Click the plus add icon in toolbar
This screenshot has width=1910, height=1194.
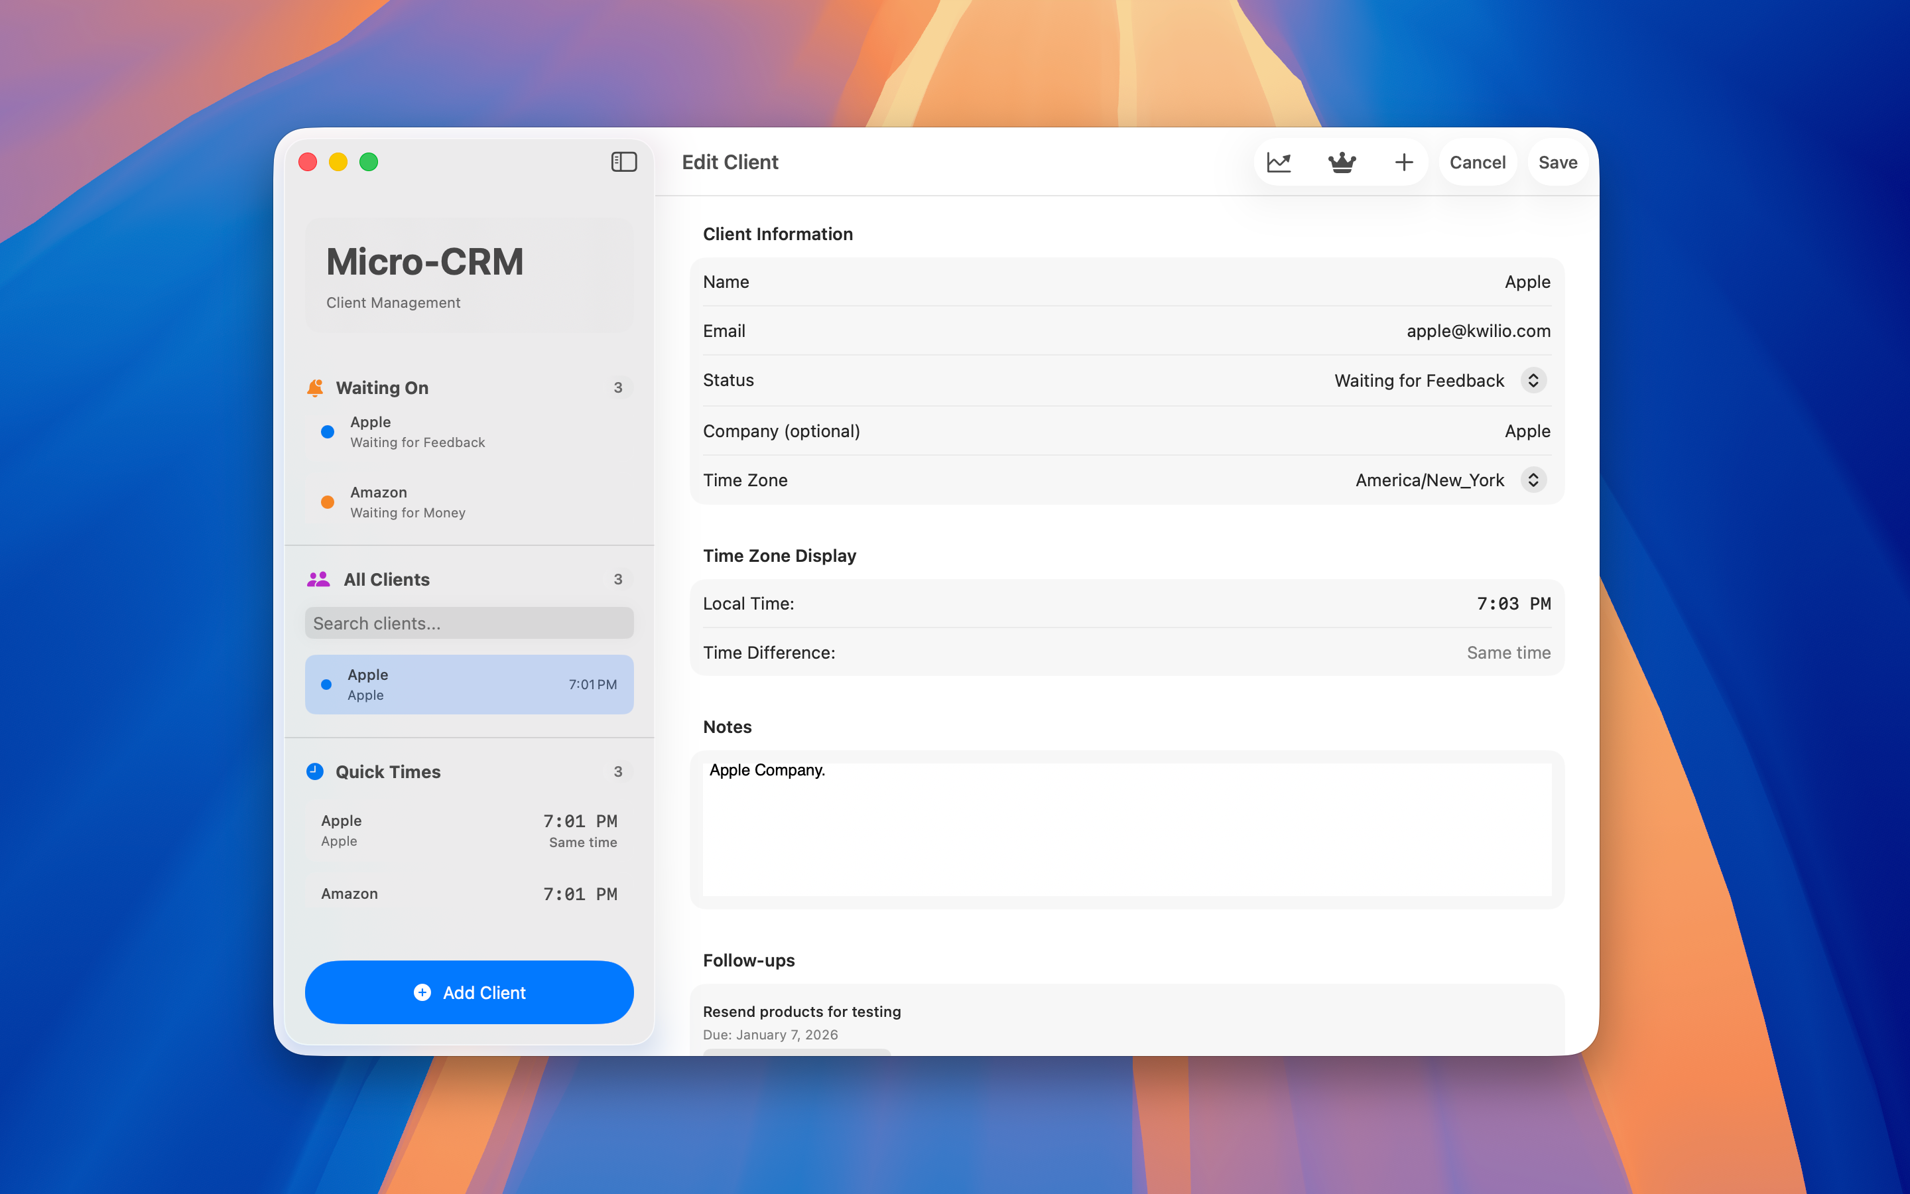pos(1403,163)
